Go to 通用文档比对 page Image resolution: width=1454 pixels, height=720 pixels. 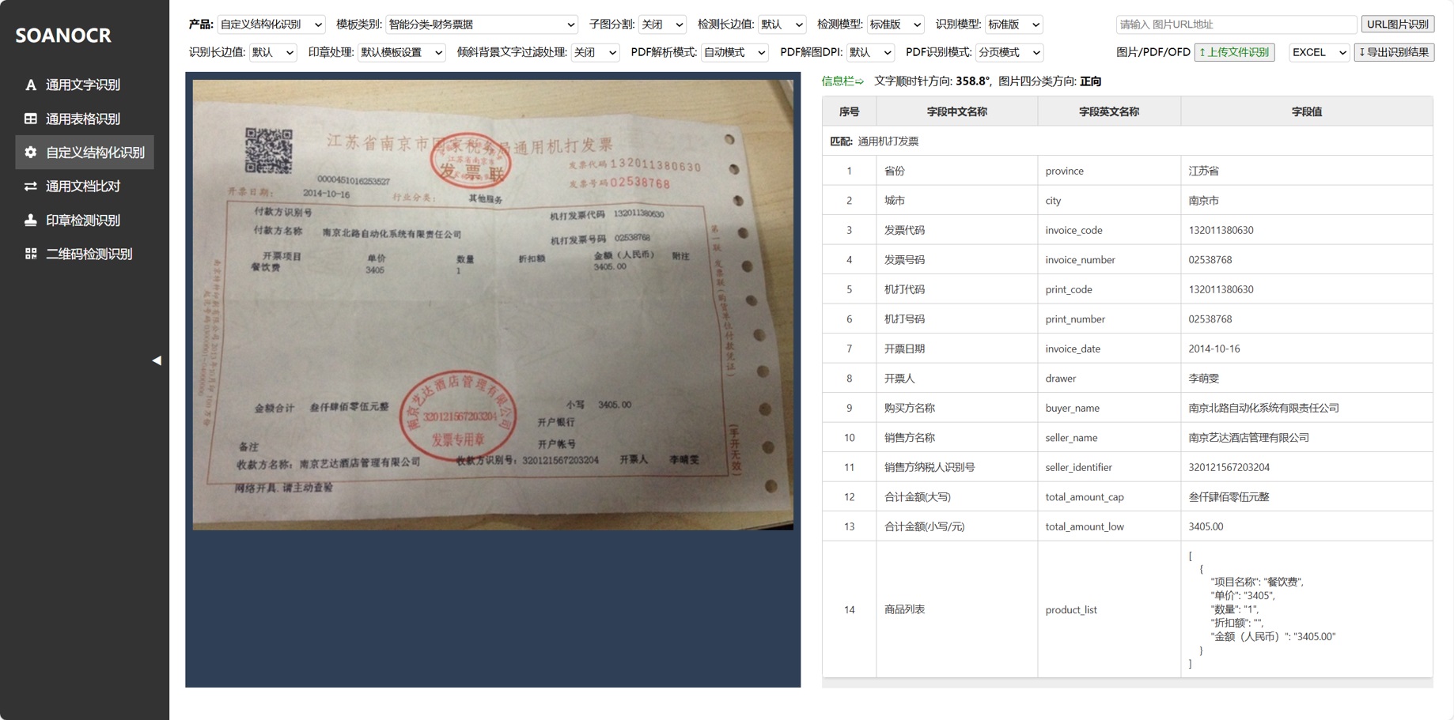(85, 187)
